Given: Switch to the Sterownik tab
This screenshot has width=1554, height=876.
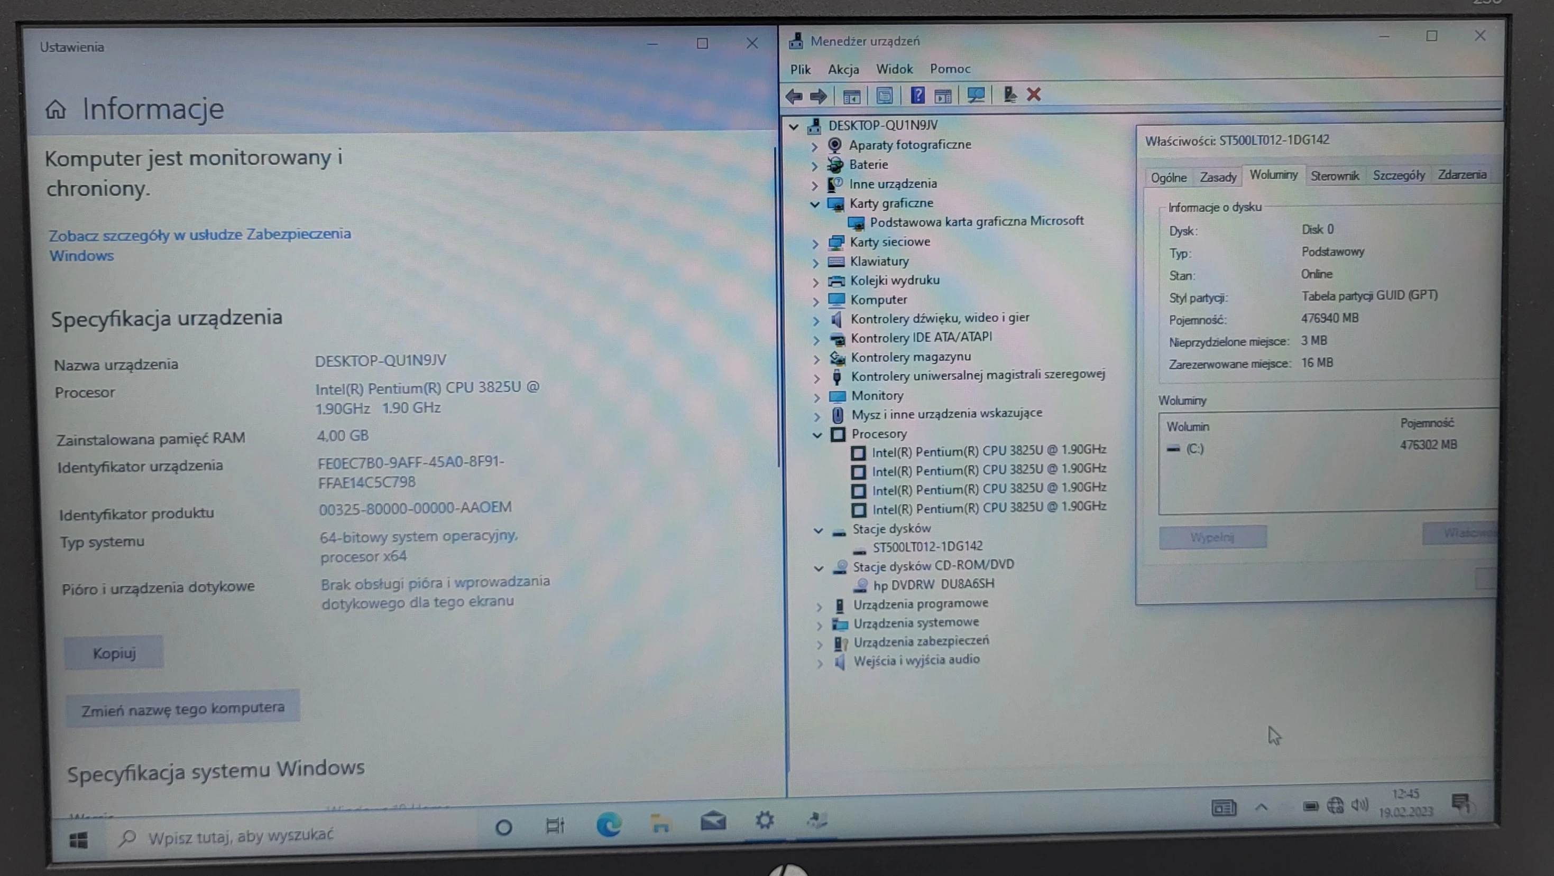Looking at the screenshot, I should click(x=1335, y=175).
